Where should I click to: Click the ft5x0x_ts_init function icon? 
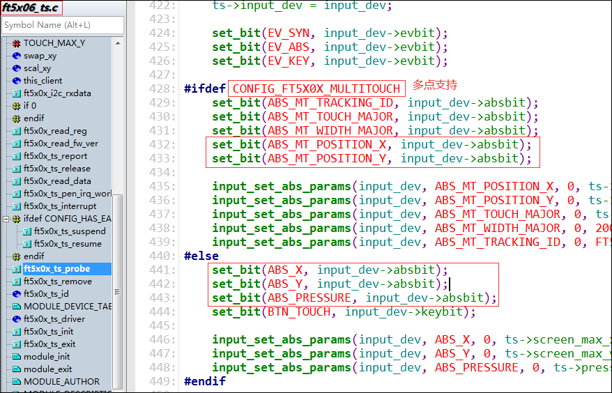(17, 332)
